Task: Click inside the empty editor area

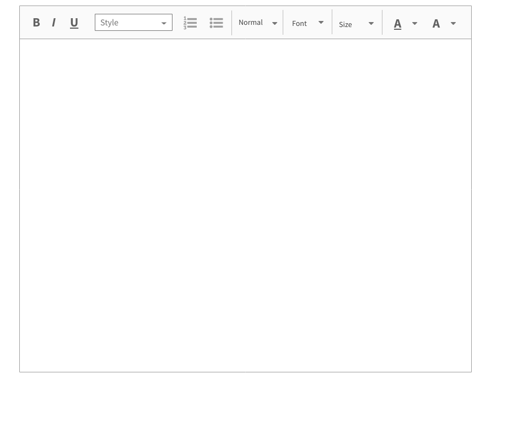Action: click(x=245, y=204)
